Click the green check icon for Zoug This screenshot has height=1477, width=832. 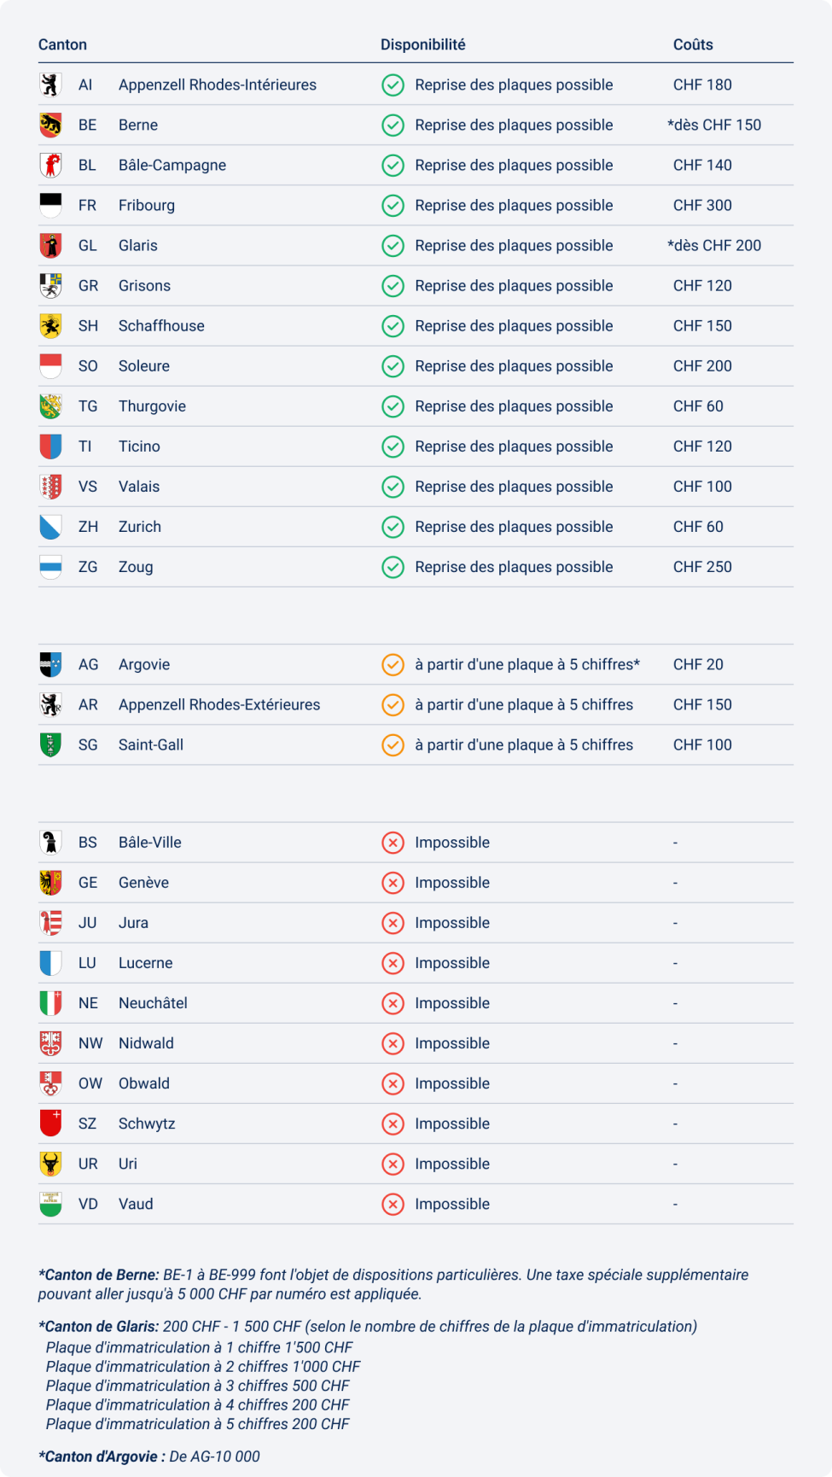[393, 567]
